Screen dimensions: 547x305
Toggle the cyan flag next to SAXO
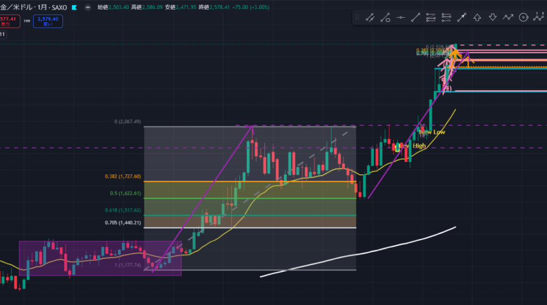[x=74, y=7]
